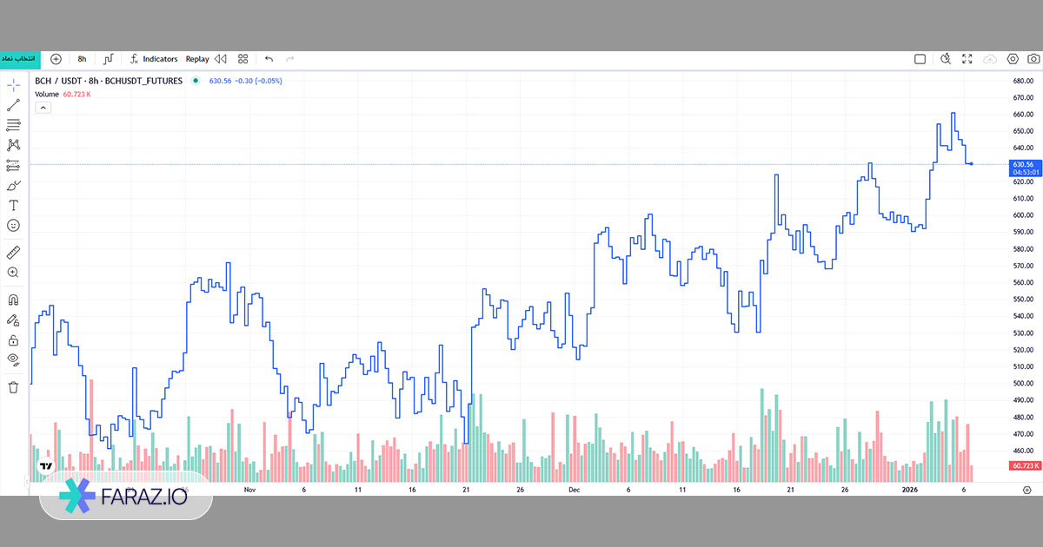Take a chart snapshot with camera icon

1034,59
